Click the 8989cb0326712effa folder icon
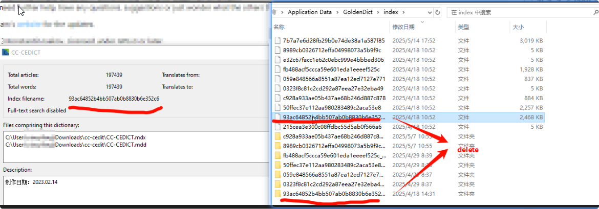599x209 pixels. pyautogui.click(x=277, y=146)
